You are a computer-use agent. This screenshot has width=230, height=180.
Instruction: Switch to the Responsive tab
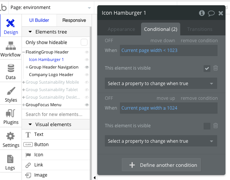[x=74, y=20]
